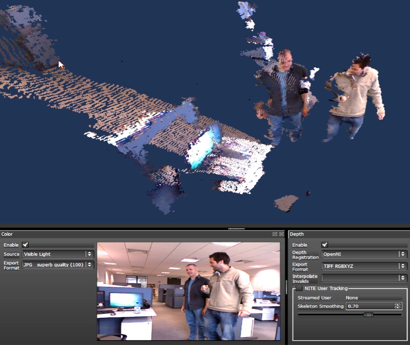Click the Depth Registration label
410x345 pixels.
coord(305,255)
